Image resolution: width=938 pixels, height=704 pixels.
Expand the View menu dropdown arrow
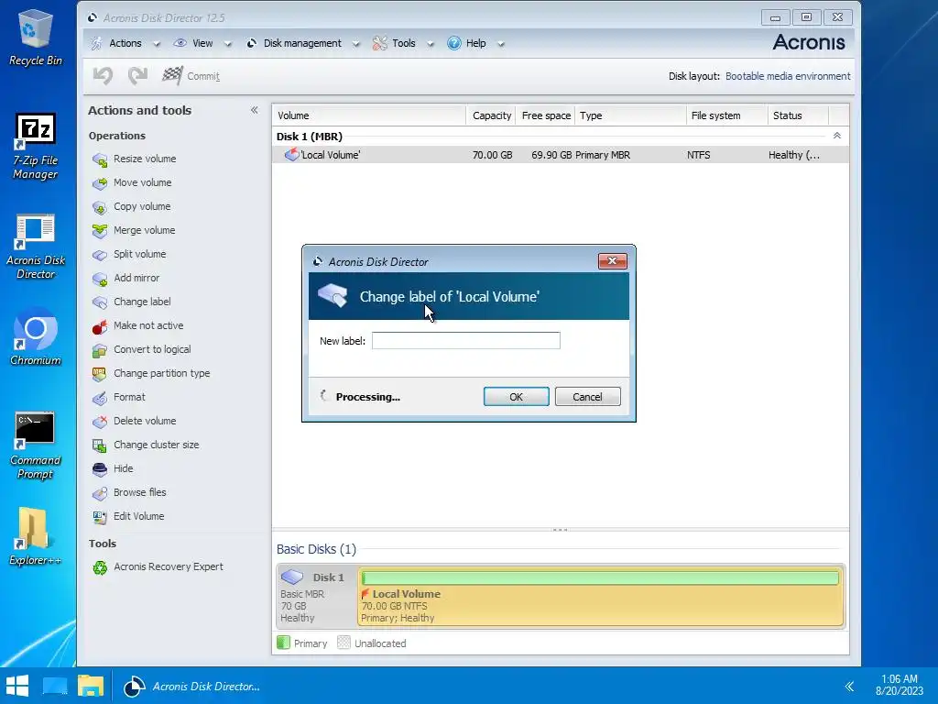tap(227, 44)
